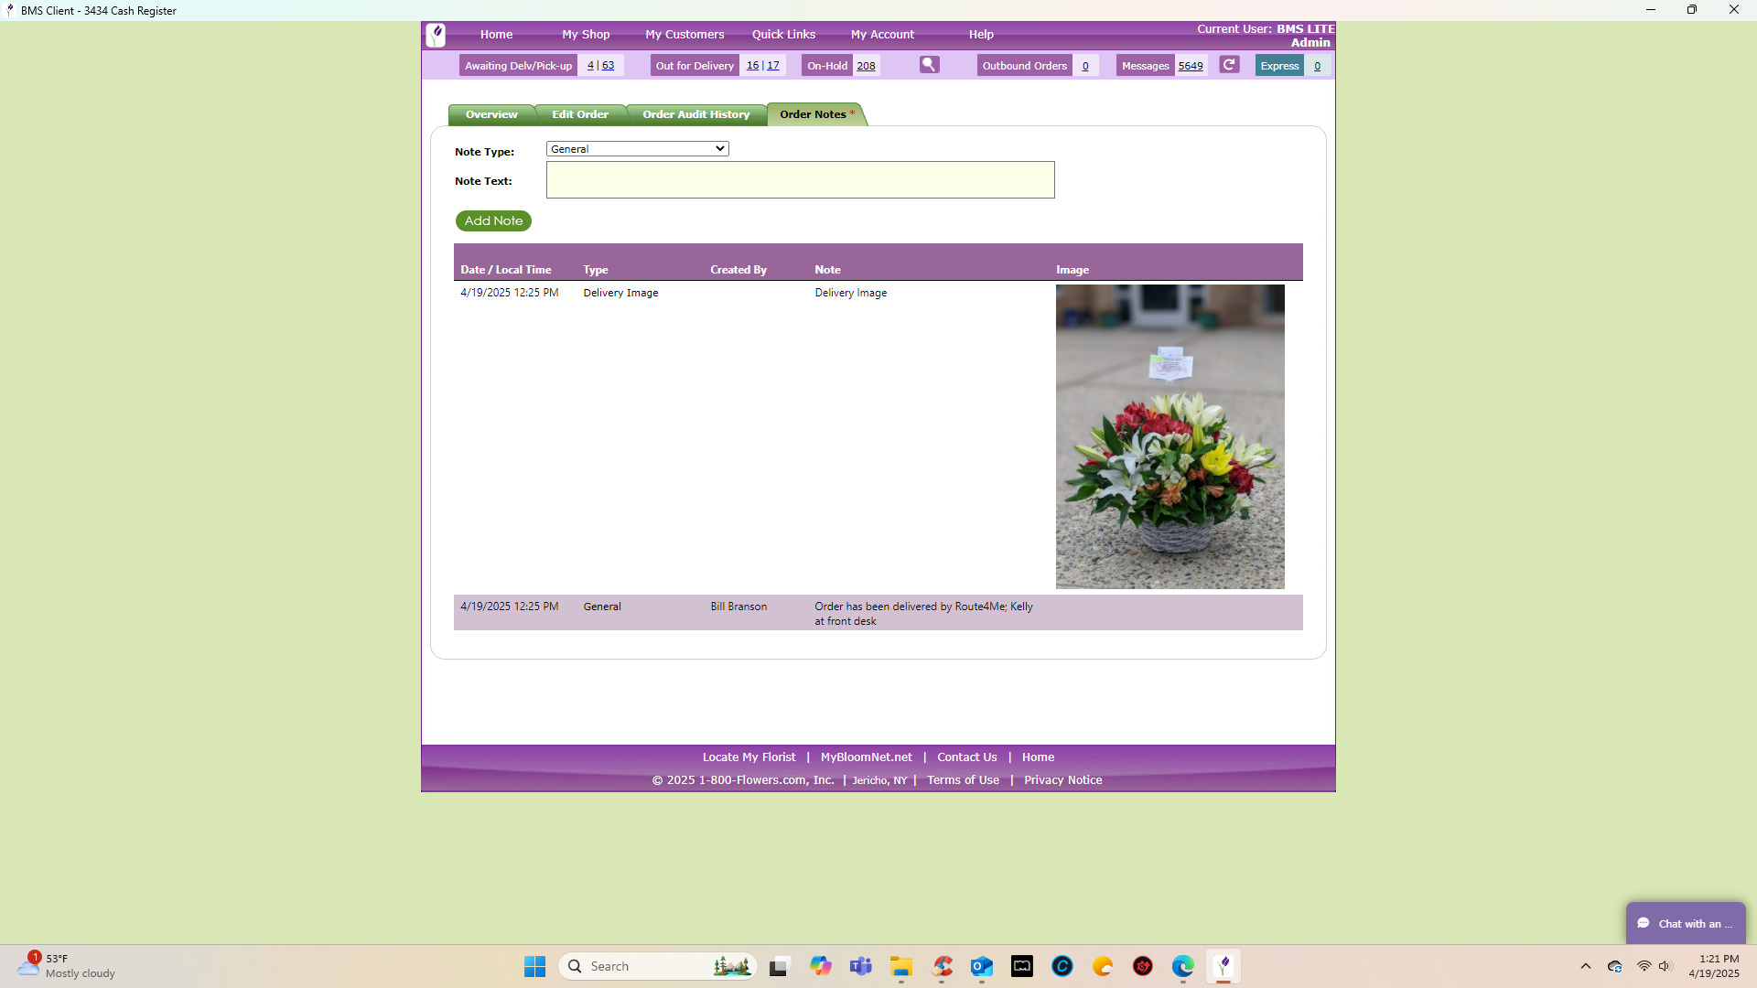This screenshot has height=988, width=1757.
Task: Open the Quick Links menu
Action: 783,35
